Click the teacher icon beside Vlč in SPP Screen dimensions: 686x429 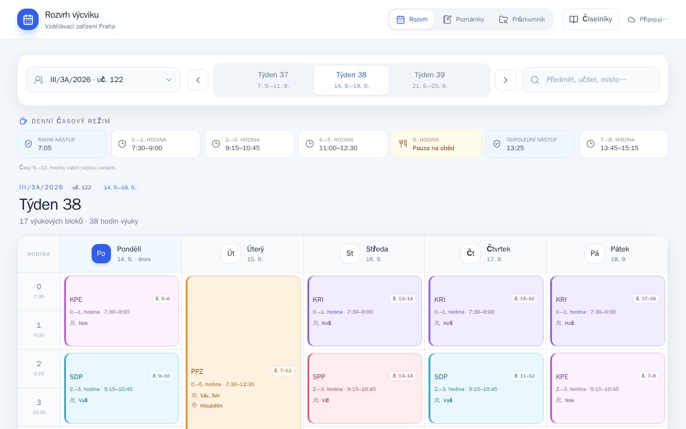pos(316,401)
